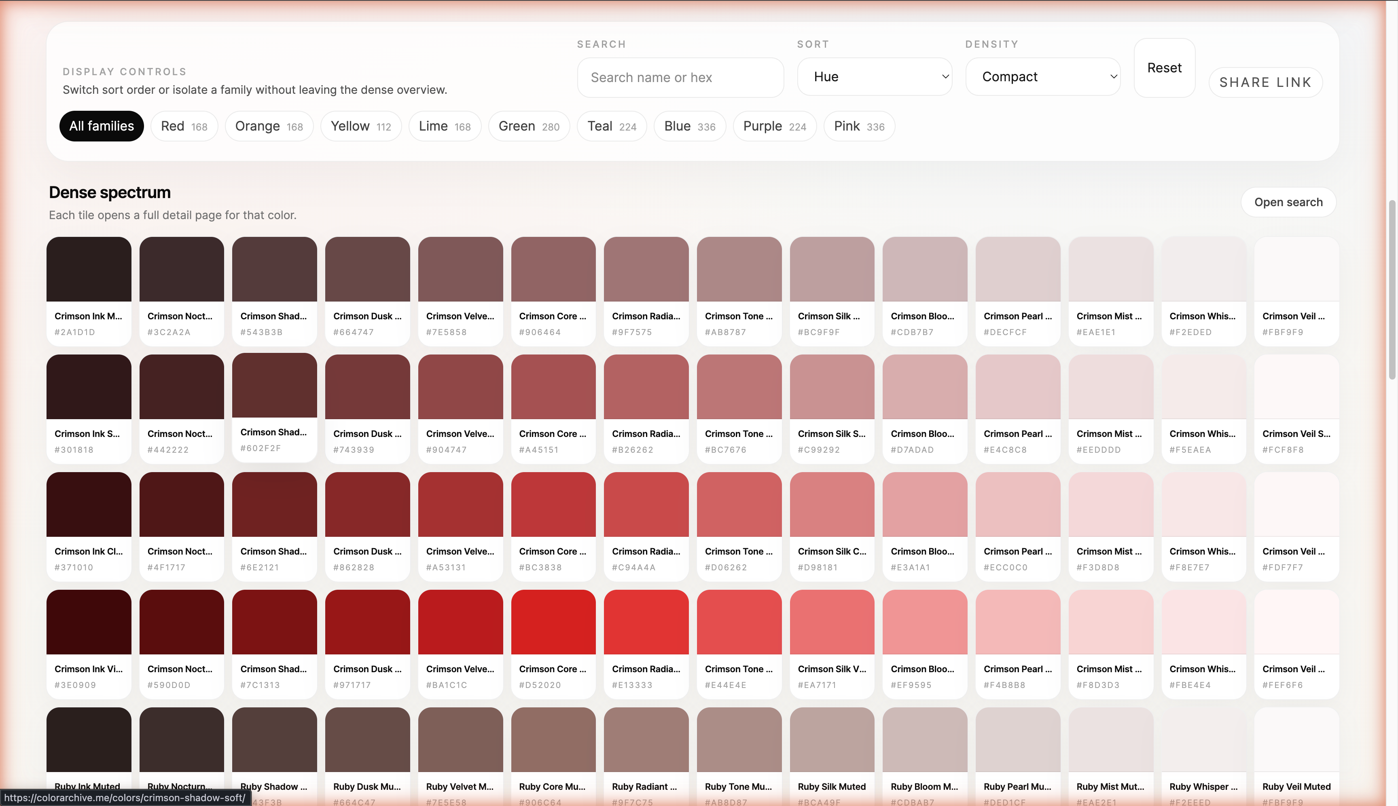The image size is (1398, 806).
Task: Open the #BA1C1C Crimson Velvet tile
Action: coord(460,644)
